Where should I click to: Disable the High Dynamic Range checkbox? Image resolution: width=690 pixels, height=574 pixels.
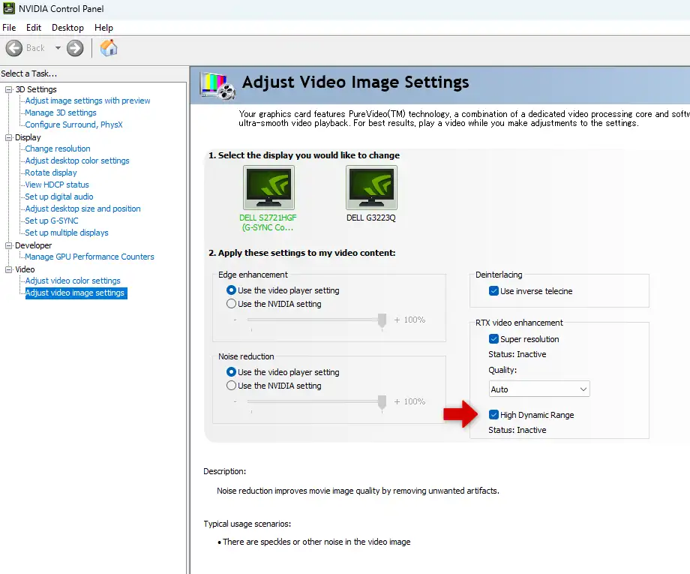(x=493, y=415)
